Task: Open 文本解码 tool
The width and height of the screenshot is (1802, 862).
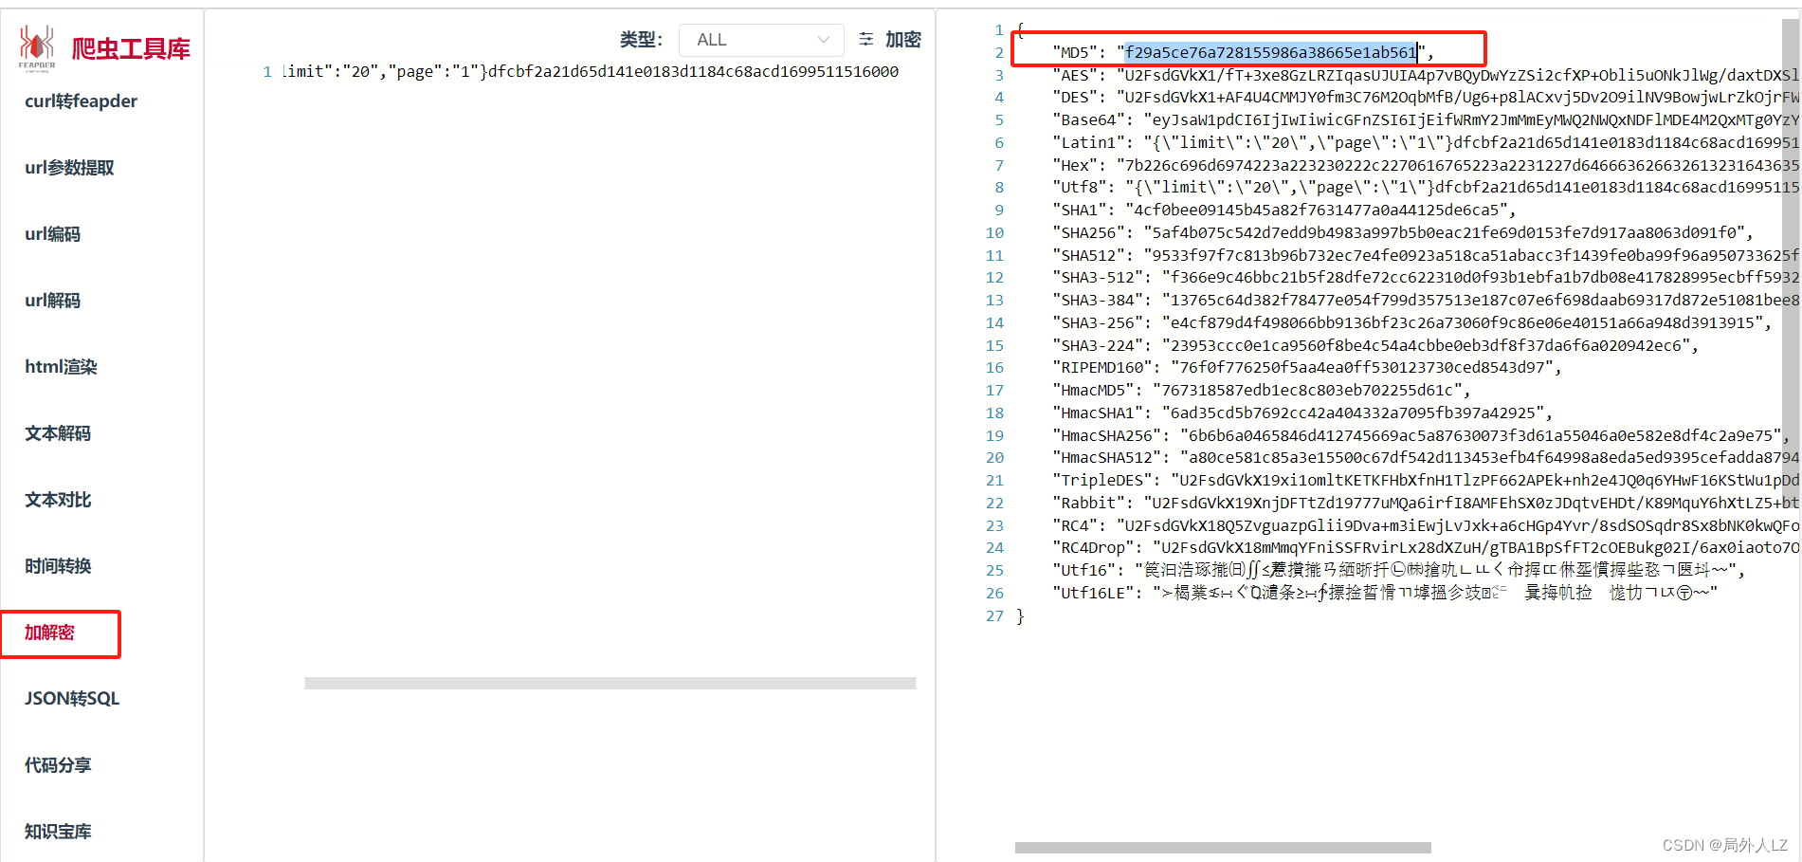Action: click(58, 433)
